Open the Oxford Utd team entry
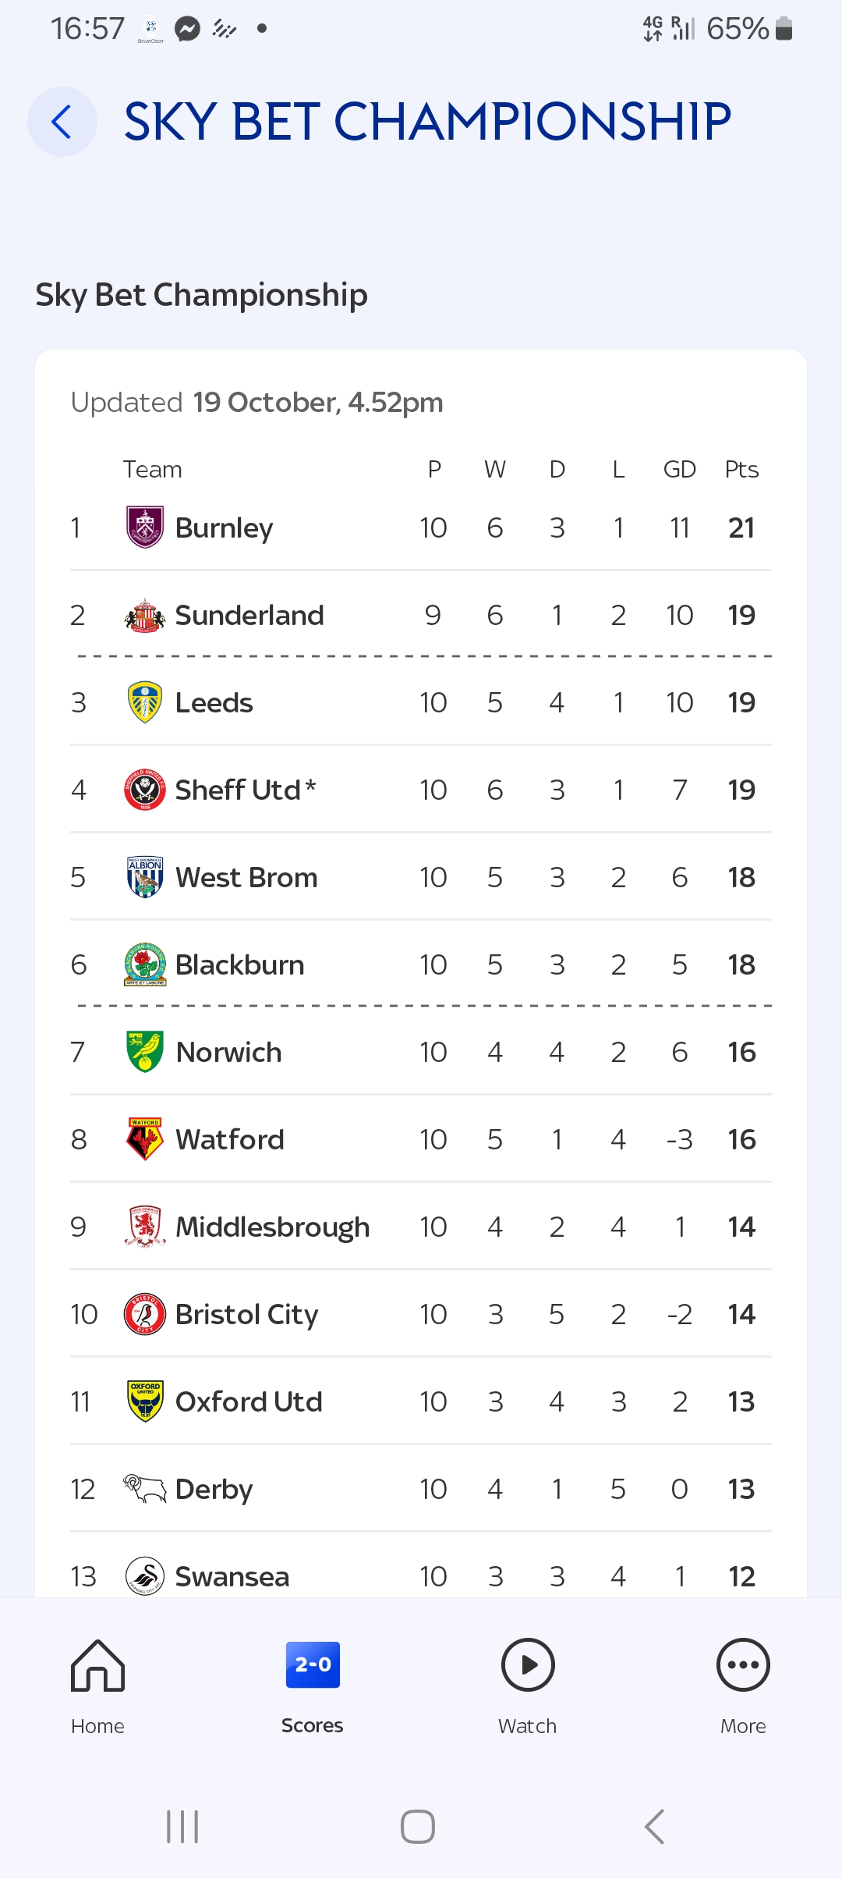Viewport: 842px width, 1879px height. pyautogui.click(x=249, y=1402)
